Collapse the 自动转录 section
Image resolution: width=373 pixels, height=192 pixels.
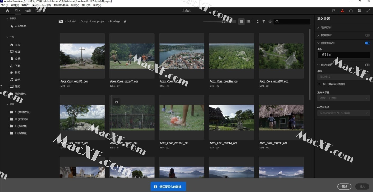tap(319, 65)
